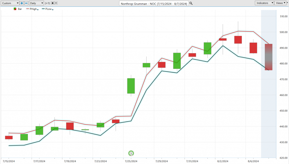
Task: Open the Views dropdown
Action: [280, 3]
